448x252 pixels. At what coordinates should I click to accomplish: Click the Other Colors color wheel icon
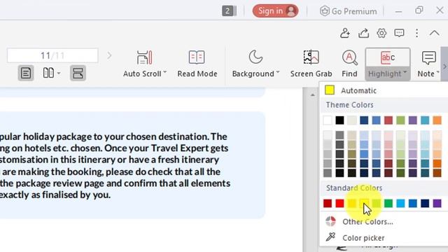point(330,221)
